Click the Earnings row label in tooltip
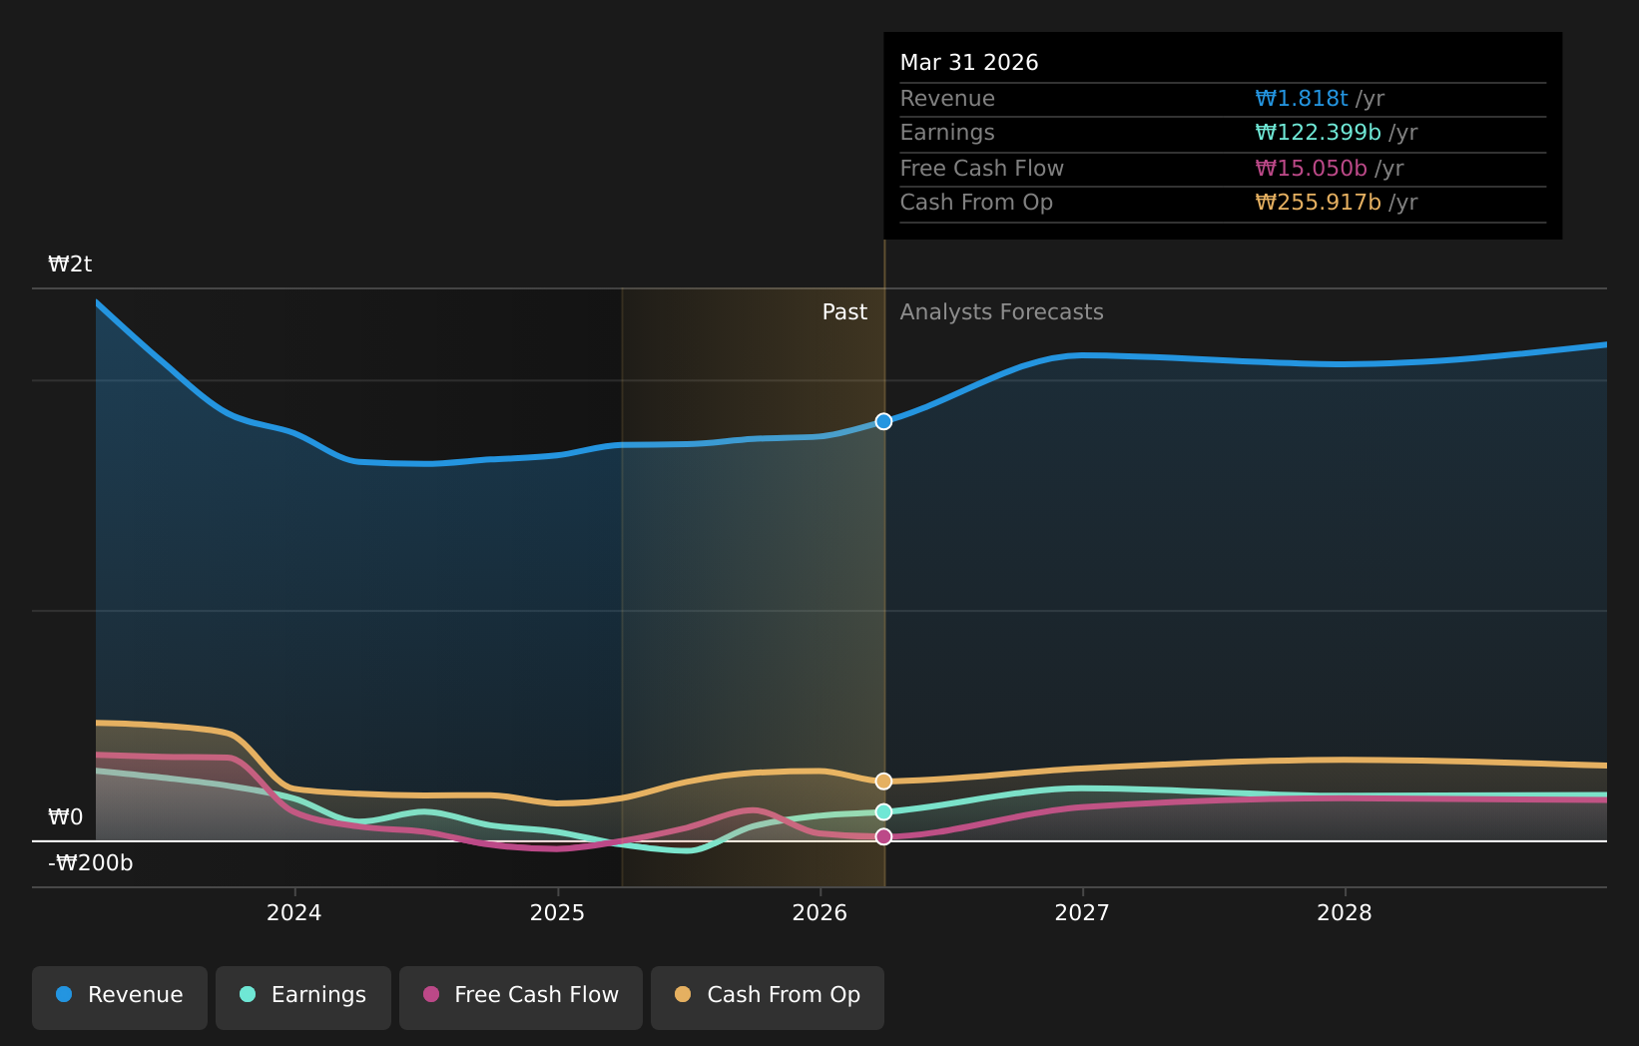The height and width of the screenshot is (1046, 1639). [x=947, y=132]
